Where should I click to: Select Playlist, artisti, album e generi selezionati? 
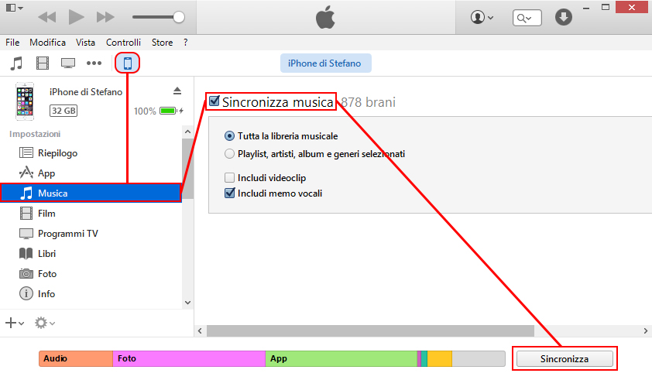[229, 154]
